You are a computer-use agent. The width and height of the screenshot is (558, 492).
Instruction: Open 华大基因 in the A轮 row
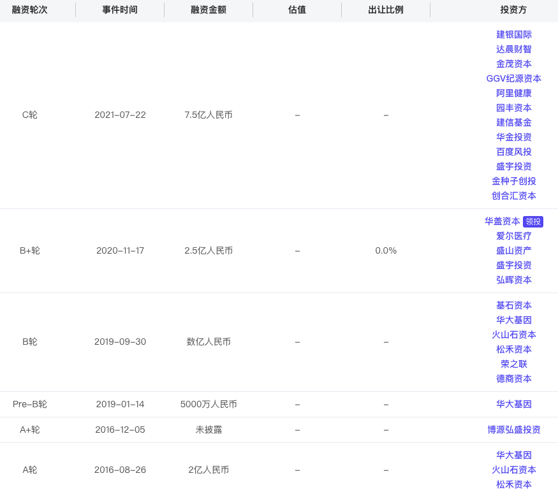[x=513, y=455]
